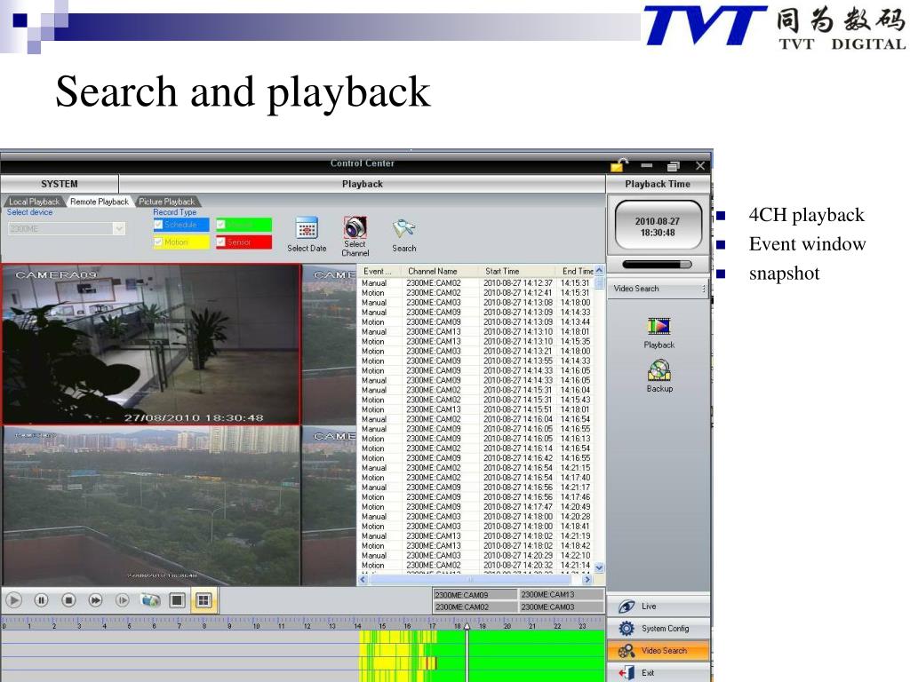Click the fast forward button

click(96, 600)
